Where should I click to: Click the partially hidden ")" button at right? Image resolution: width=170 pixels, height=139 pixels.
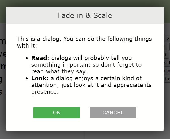[x=166, y=55]
